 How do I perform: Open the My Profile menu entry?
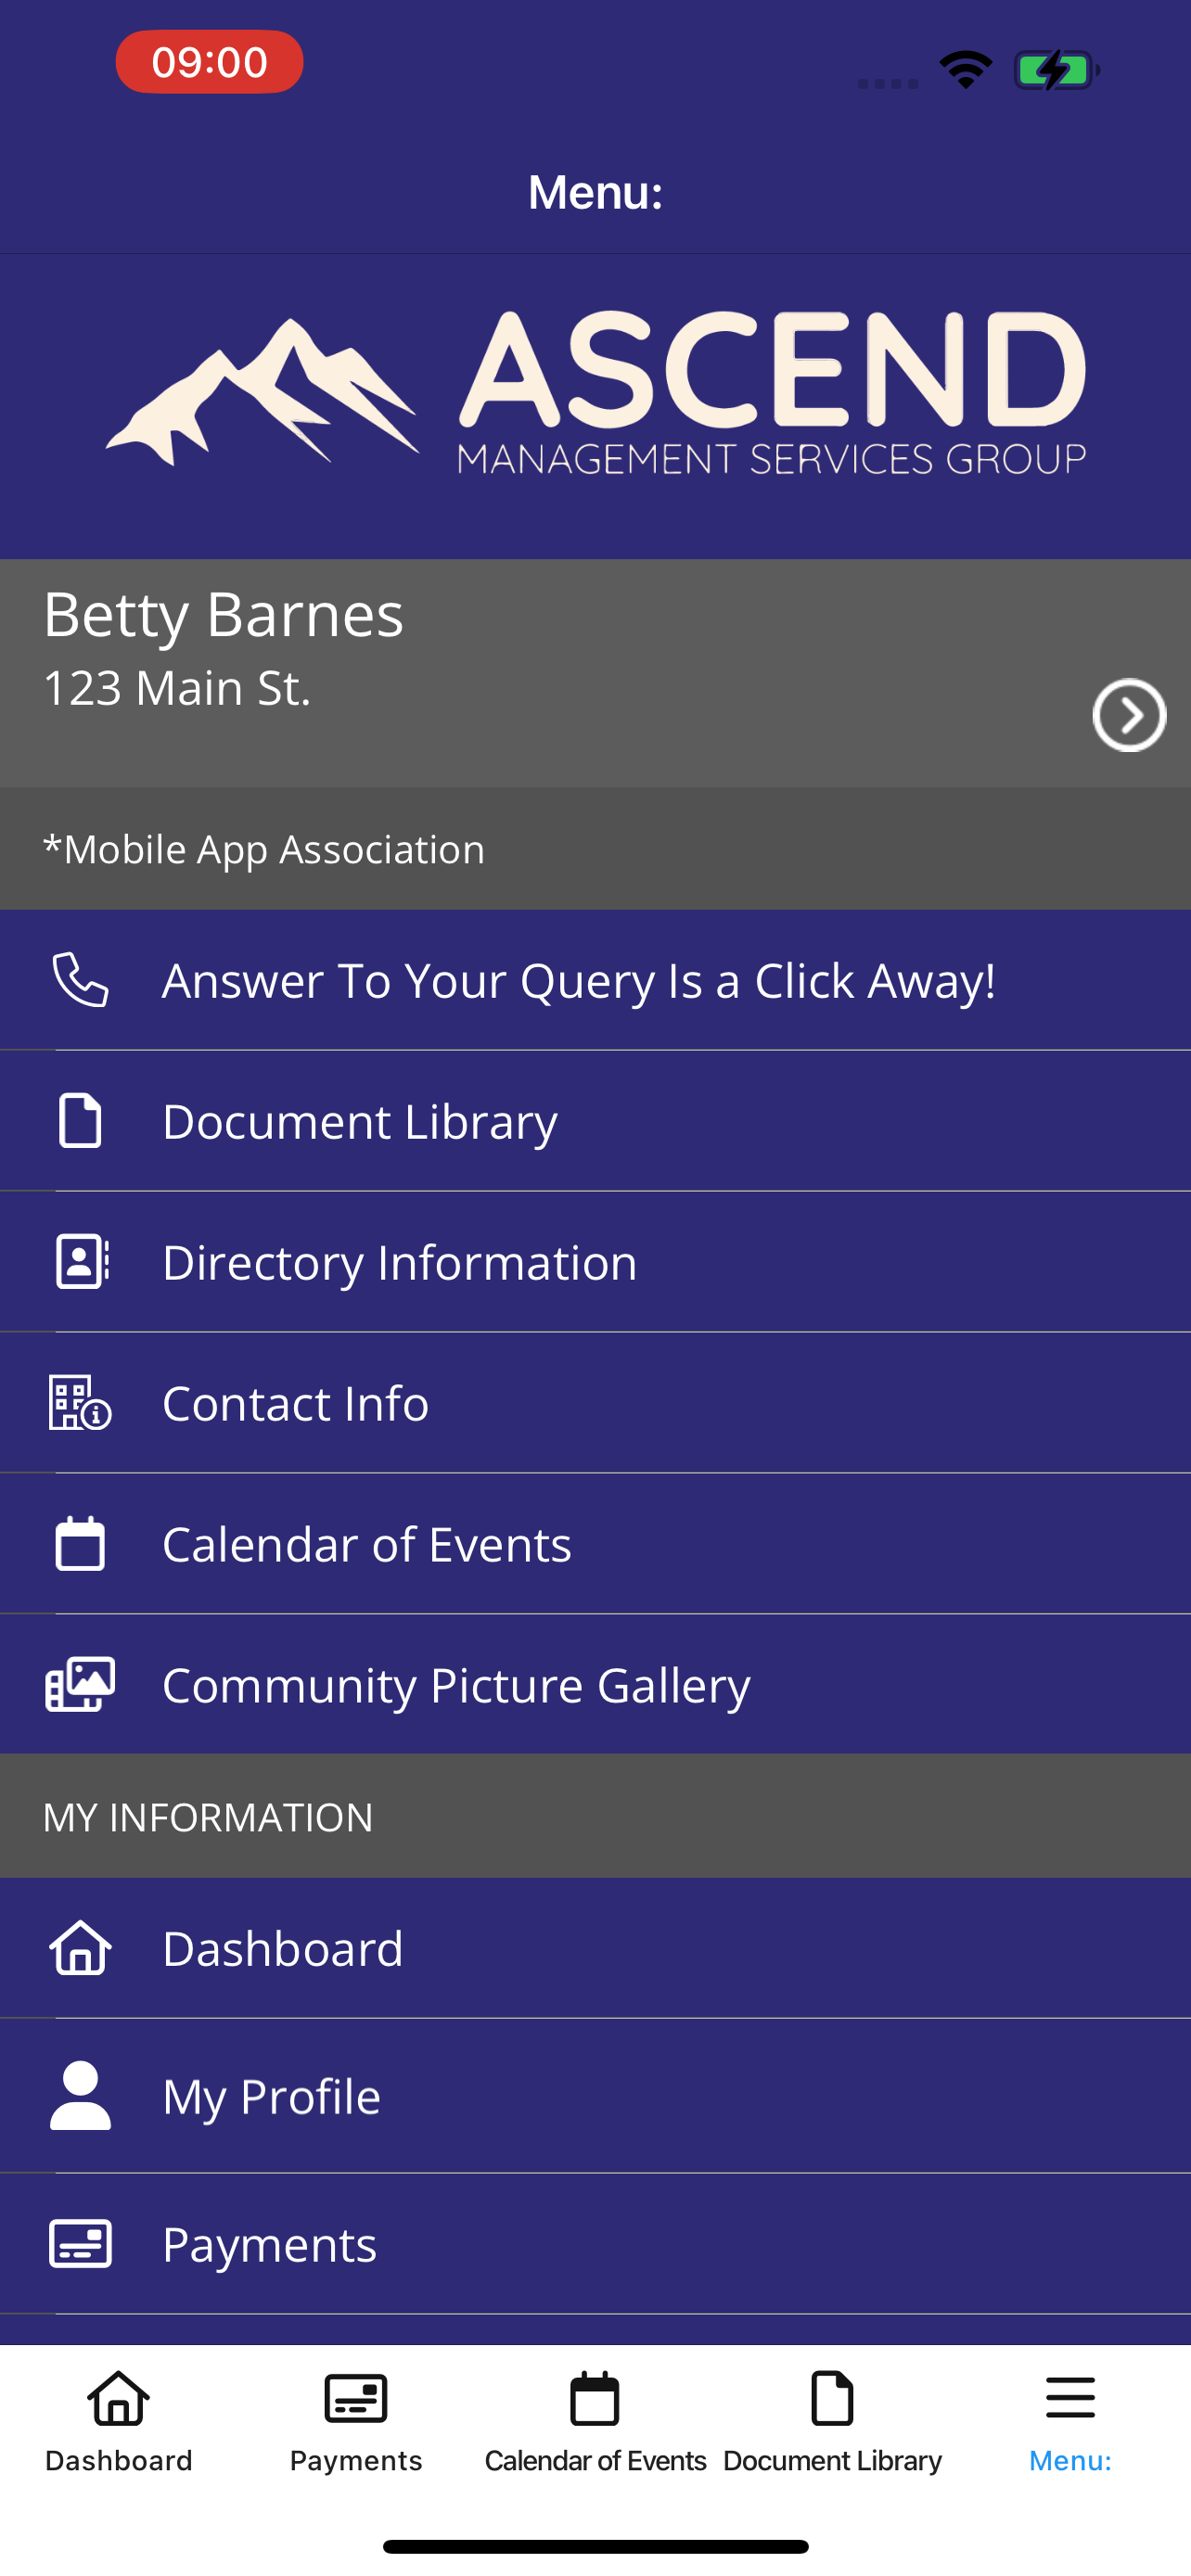(595, 2096)
